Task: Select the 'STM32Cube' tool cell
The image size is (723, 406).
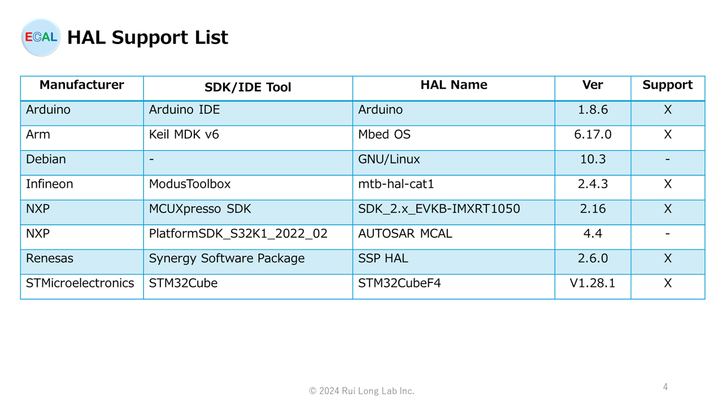Action: (248, 286)
